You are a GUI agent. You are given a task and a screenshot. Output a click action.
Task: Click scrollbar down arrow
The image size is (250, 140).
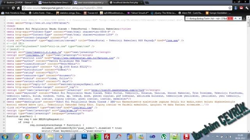(248, 131)
